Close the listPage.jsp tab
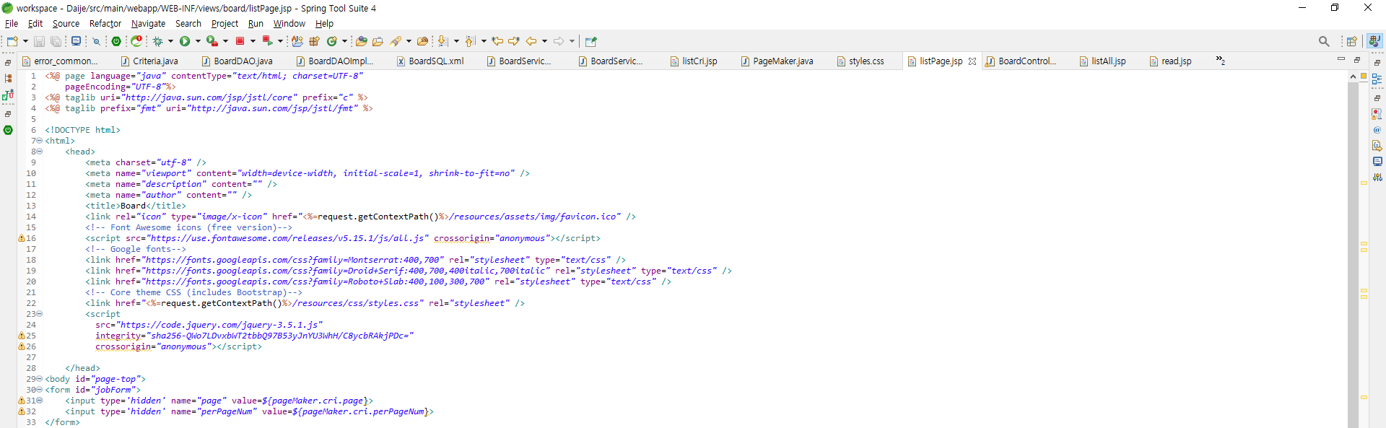 pyautogui.click(x=972, y=61)
